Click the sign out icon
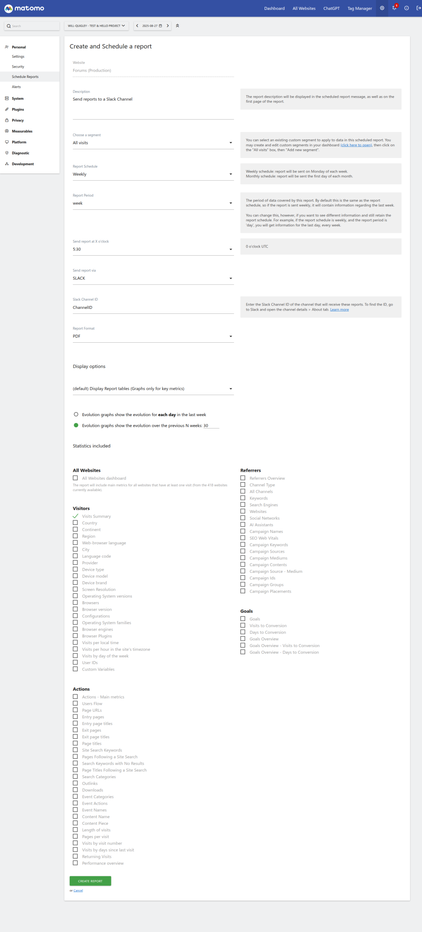The image size is (422, 932). click(418, 8)
